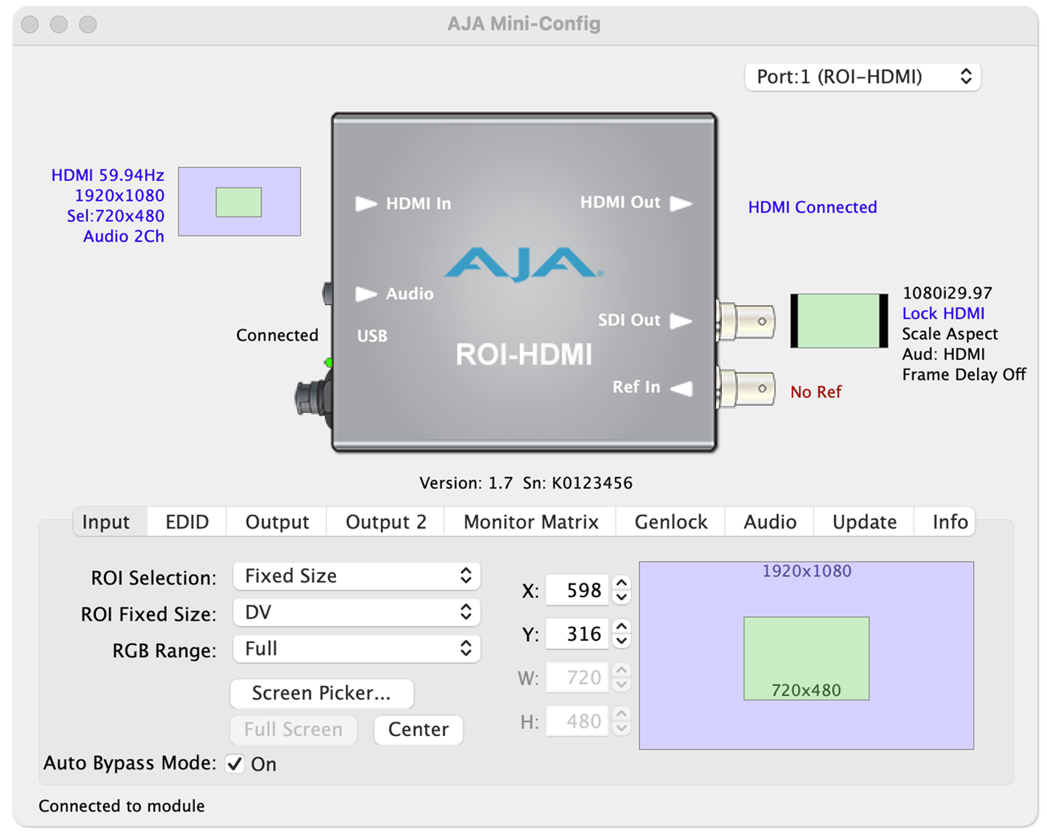Click the HDMI input preview thumbnail

[x=239, y=201]
